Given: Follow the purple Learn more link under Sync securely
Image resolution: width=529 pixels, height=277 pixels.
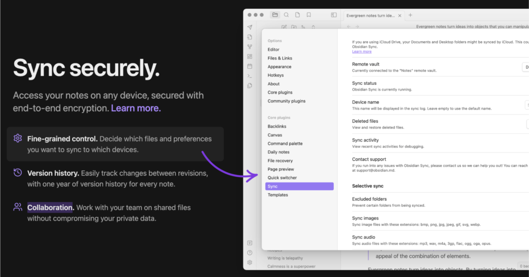Looking at the screenshot, I should coord(136,108).
